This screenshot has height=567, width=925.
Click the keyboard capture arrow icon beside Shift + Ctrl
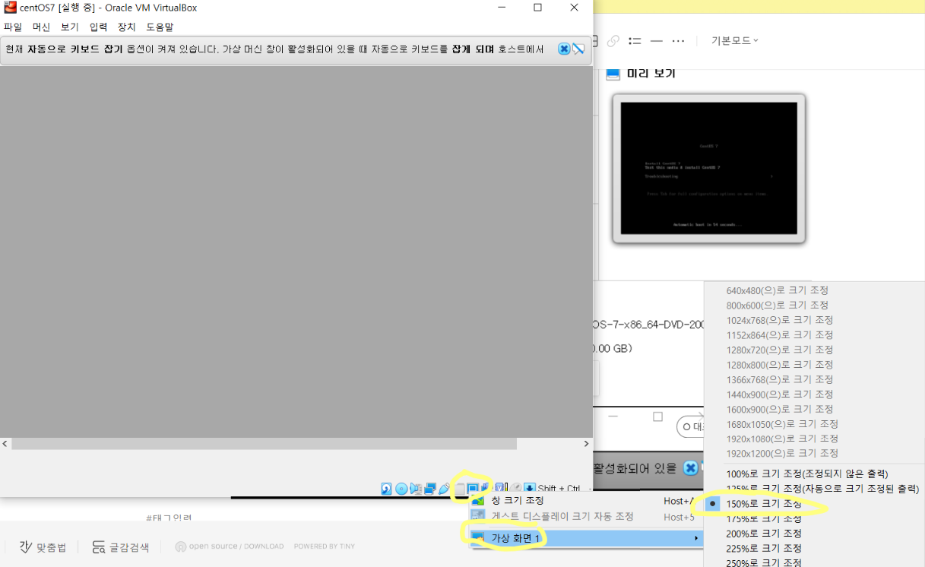(530, 489)
